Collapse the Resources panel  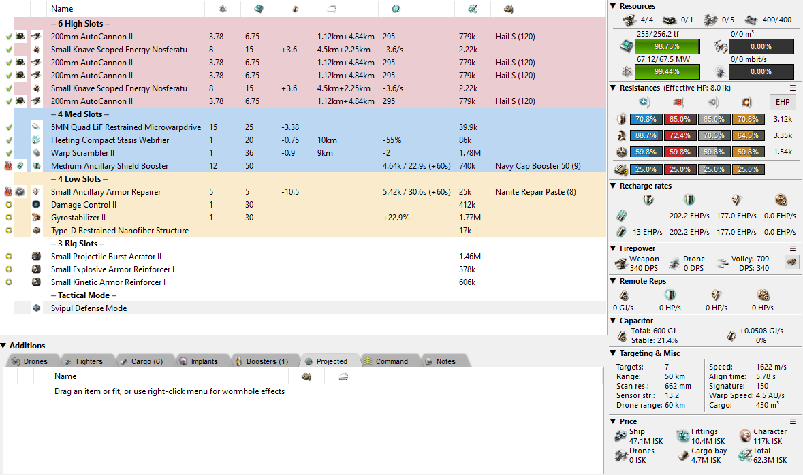(613, 6)
